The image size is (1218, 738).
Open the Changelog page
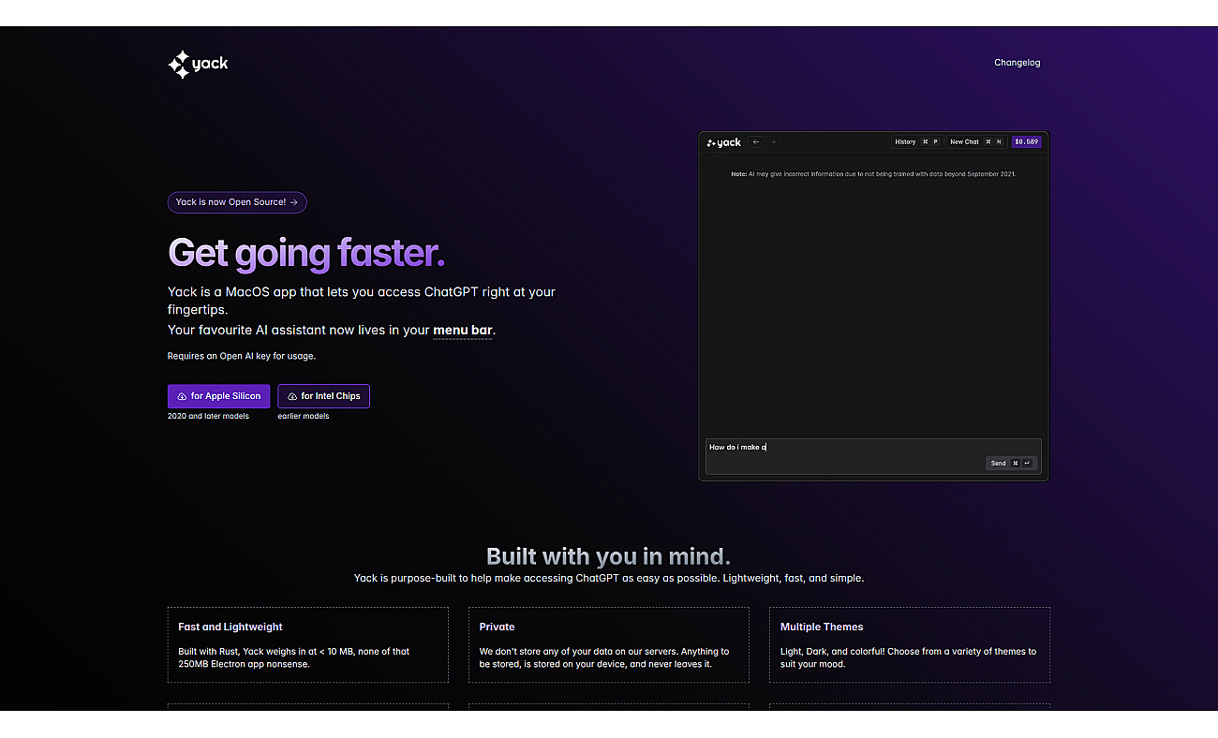pyautogui.click(x=1017, y=63)
